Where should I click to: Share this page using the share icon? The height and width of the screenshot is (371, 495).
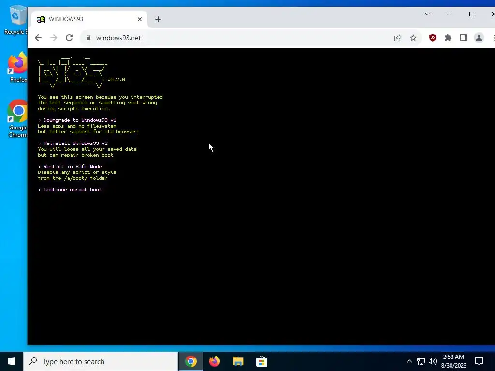click(x=398, y=38)
